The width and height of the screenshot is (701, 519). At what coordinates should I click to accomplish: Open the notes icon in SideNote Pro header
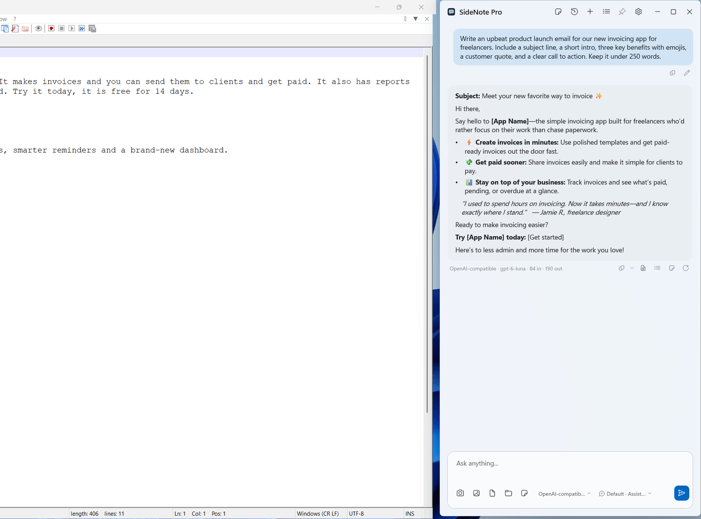[558, 12]
